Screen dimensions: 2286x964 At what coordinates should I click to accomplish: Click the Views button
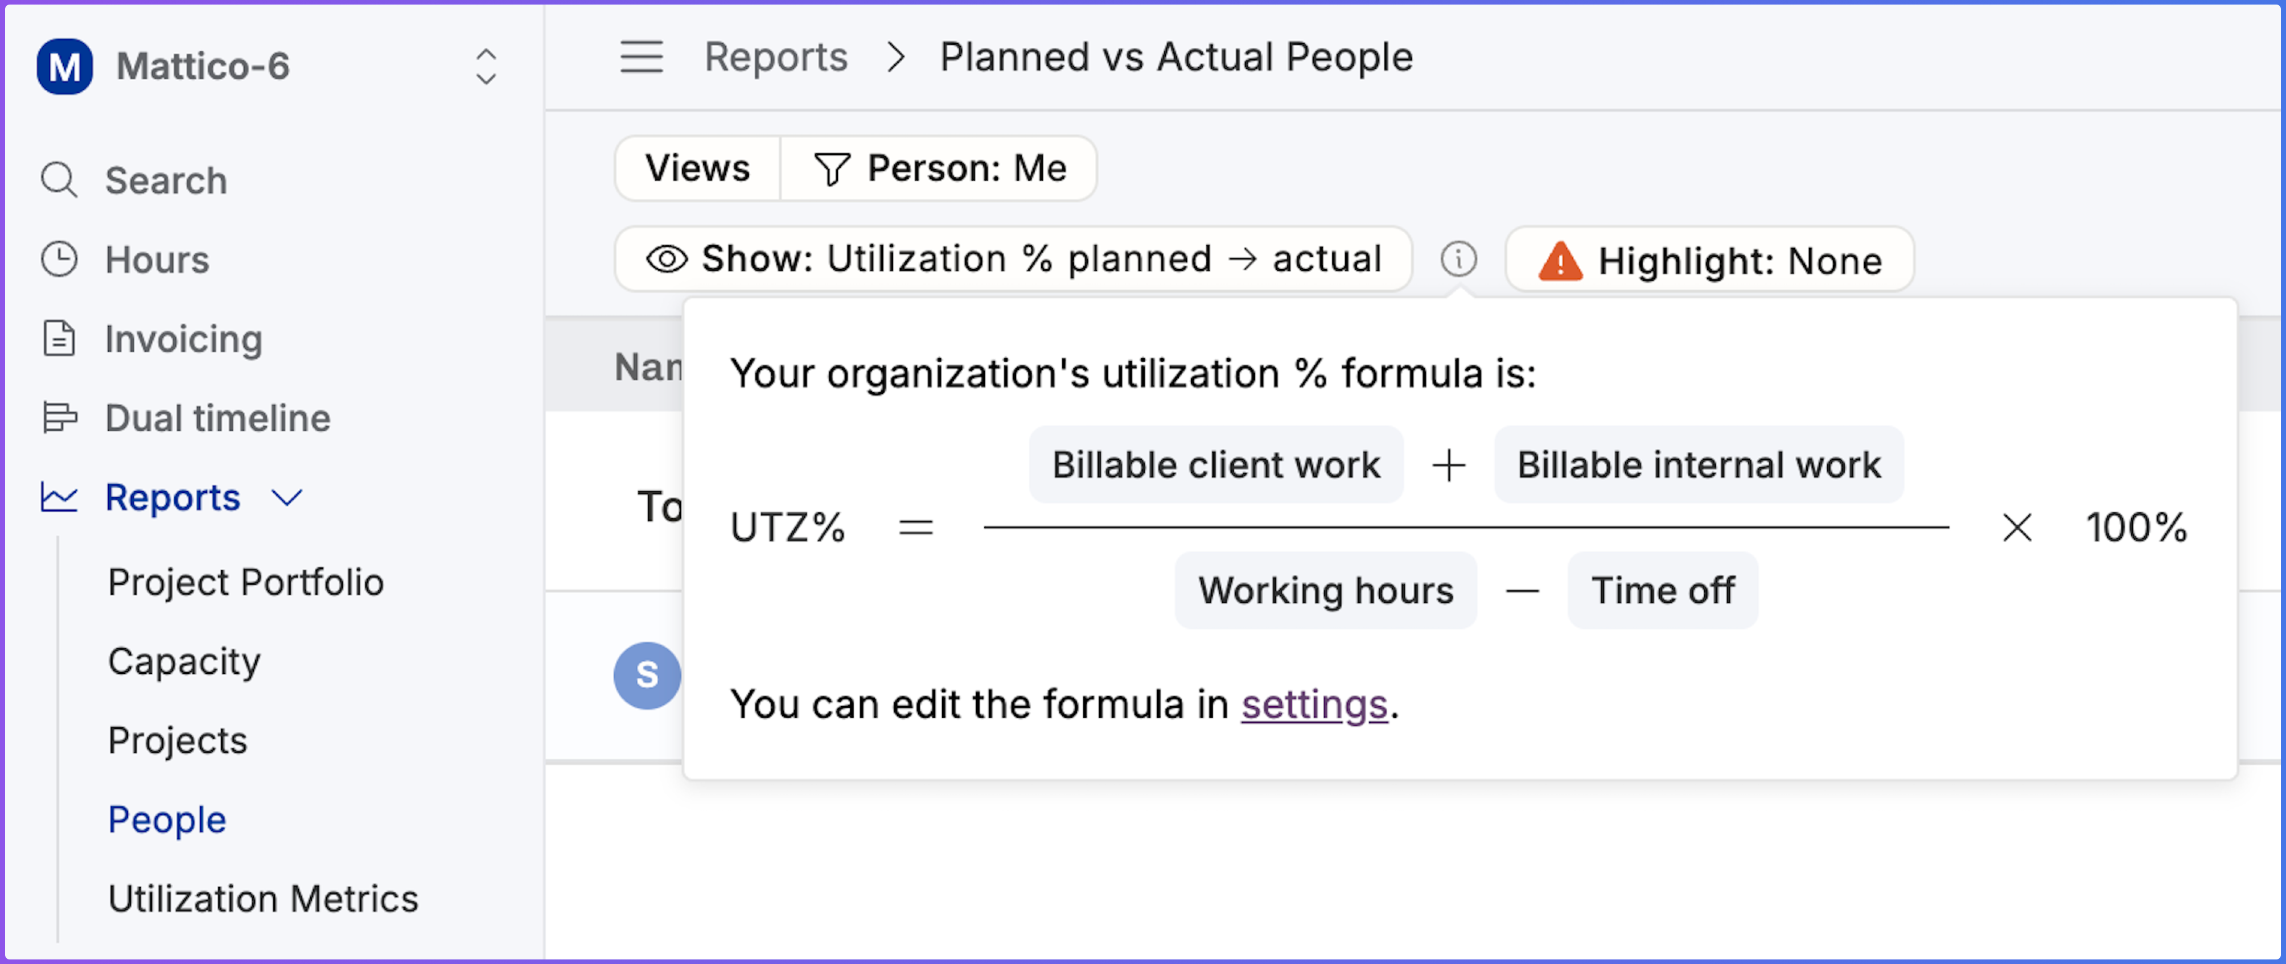(x=697, y=168)
